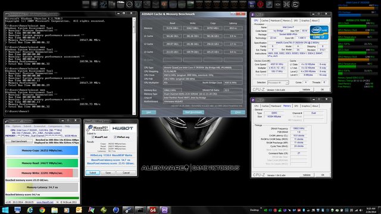Screen dimensions: 381x214
Task: Click the Memory-Read green result bar
Action: point(42,163)
